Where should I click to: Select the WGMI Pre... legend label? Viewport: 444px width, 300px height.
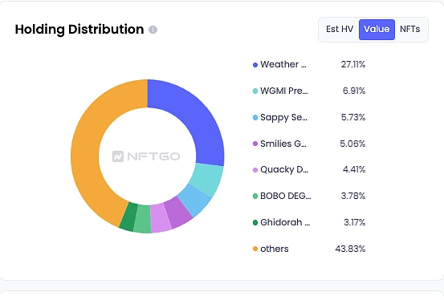284,91
